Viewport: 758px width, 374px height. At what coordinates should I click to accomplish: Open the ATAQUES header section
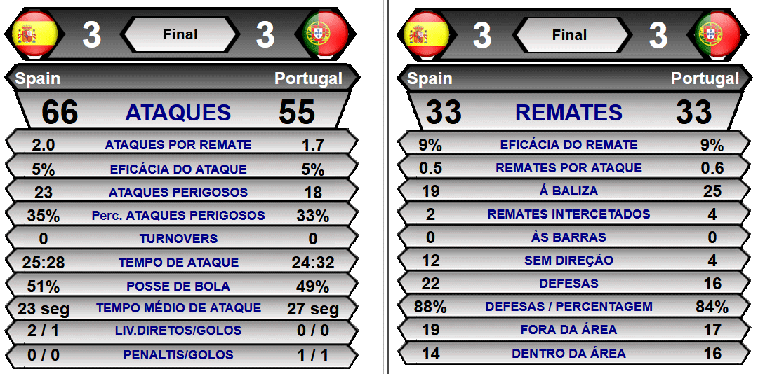tap(178, 112)
